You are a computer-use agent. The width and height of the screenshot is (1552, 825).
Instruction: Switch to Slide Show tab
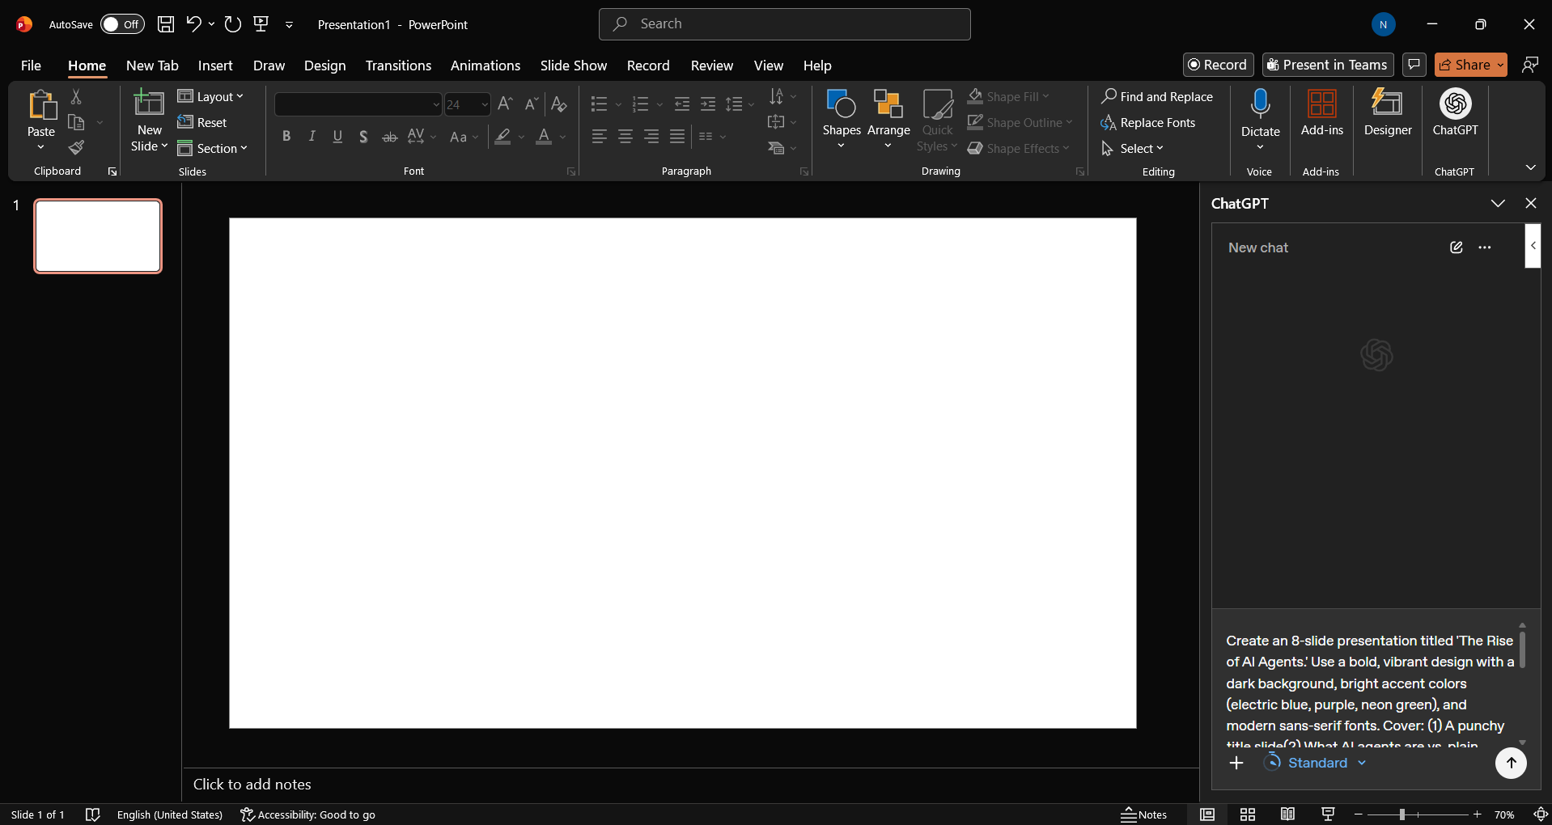(574, 66)
